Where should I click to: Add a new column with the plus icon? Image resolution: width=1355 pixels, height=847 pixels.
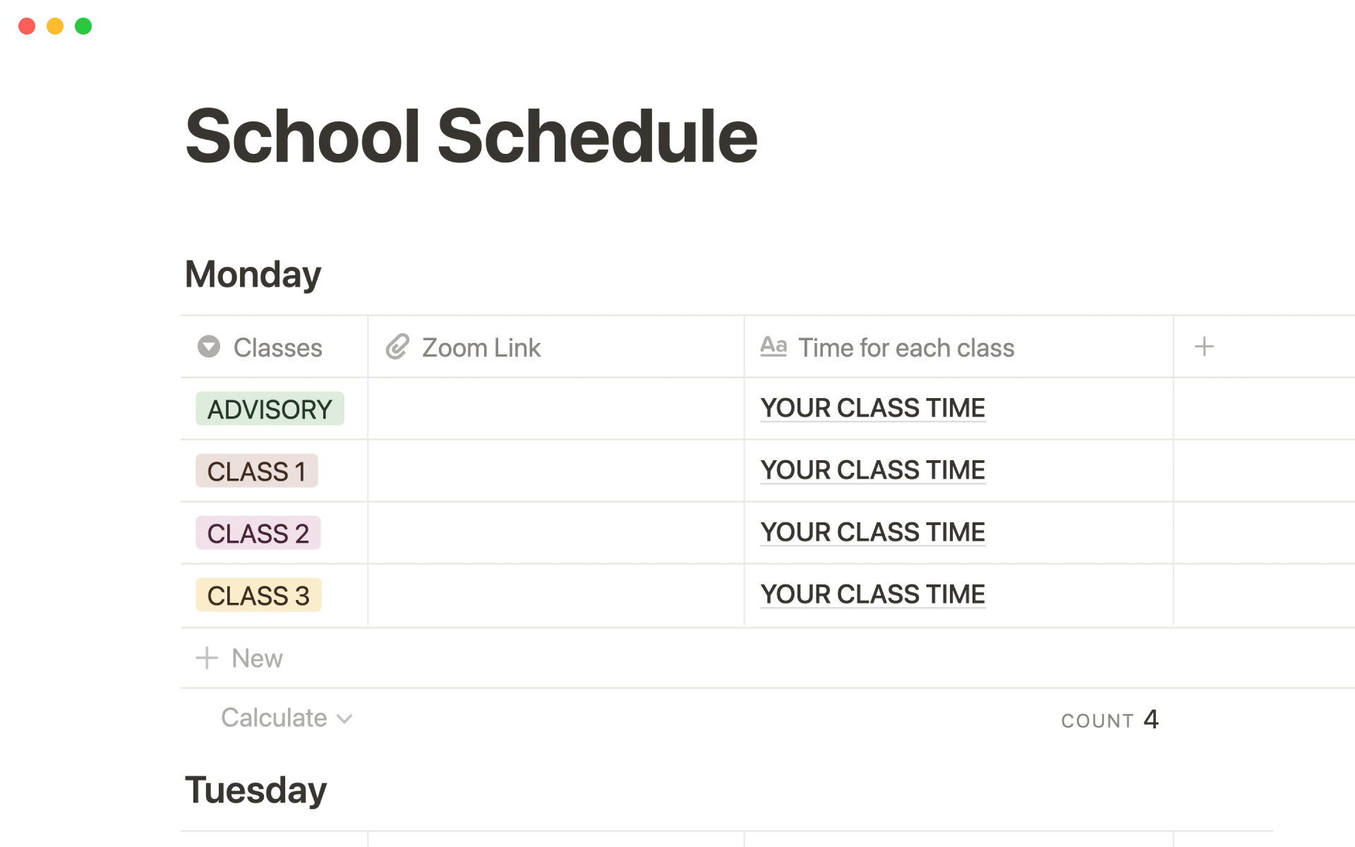pyautogui.click(x=1204, y=347)
